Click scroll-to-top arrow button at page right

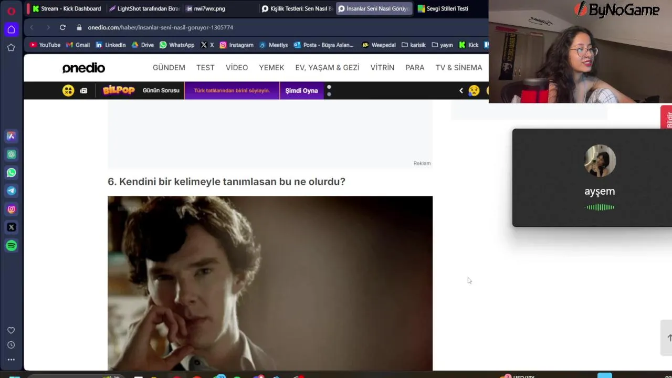[x=668, y=338]
